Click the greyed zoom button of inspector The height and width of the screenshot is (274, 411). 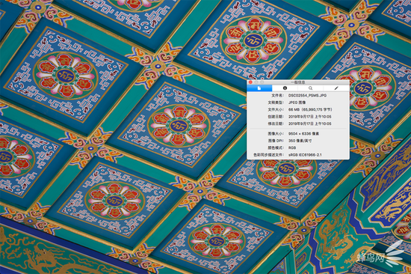click(x=262, y=82)
